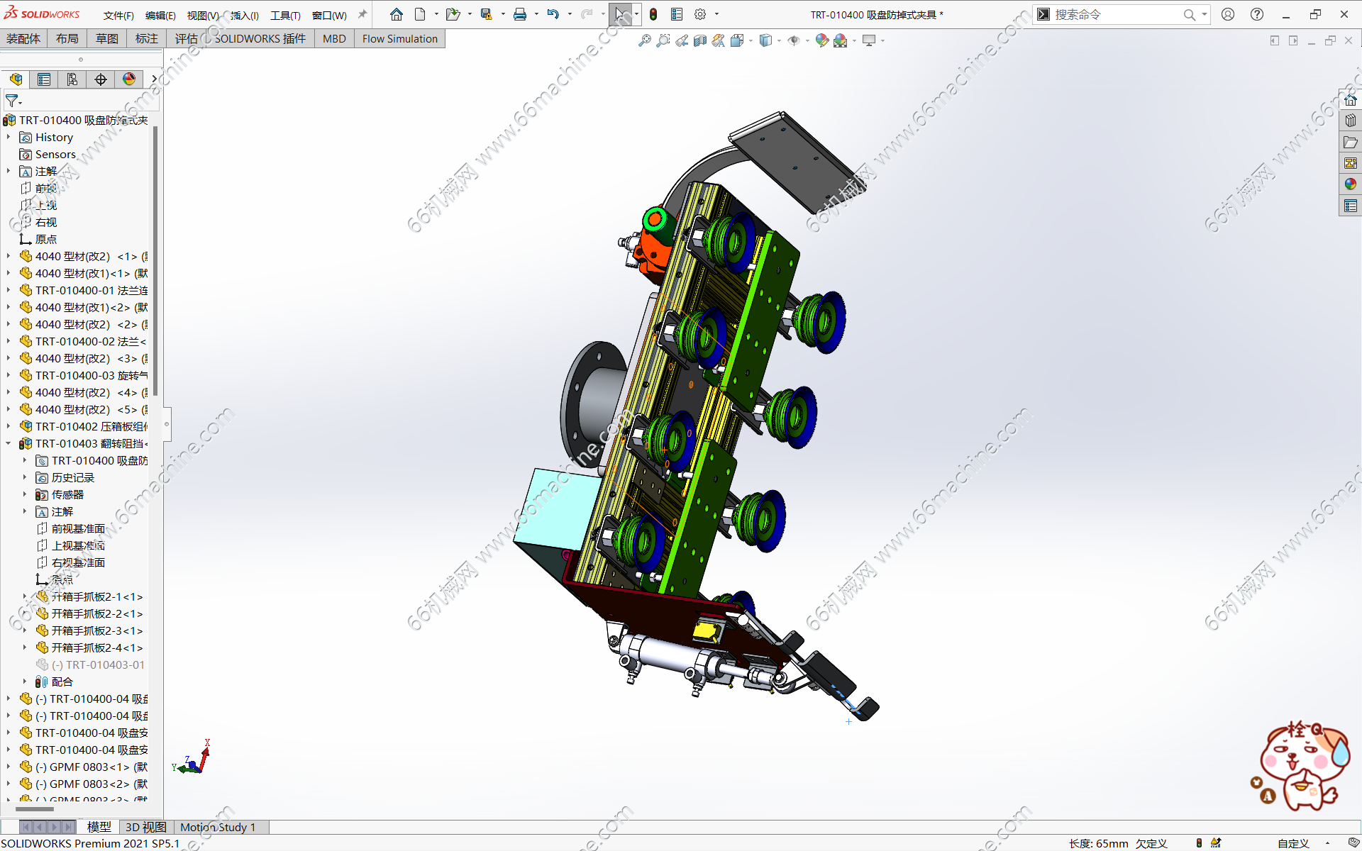Switch to the MBD ribbon tab
This screenshot has width=1362, height=851.
click(x=334, y=38)
